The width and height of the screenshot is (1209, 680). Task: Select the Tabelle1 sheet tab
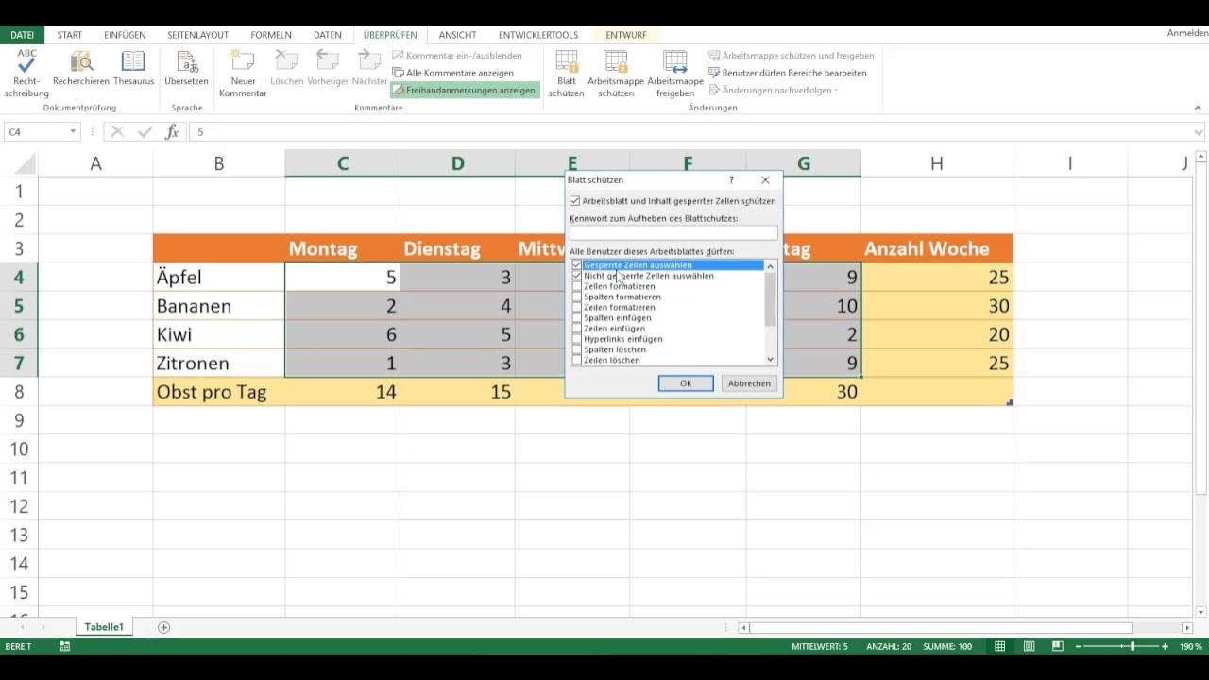pyautogui.click(x=104, y=627)
